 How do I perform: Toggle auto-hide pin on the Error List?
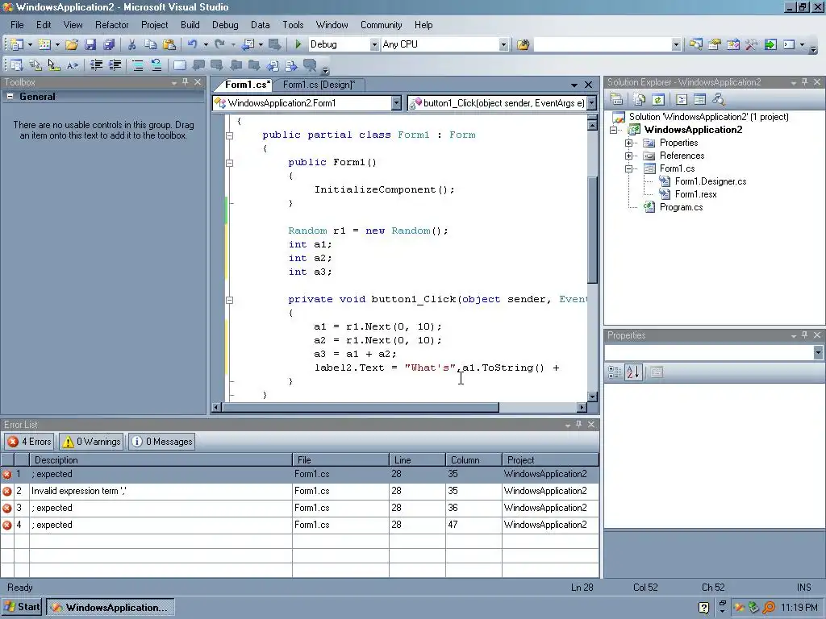578,424
